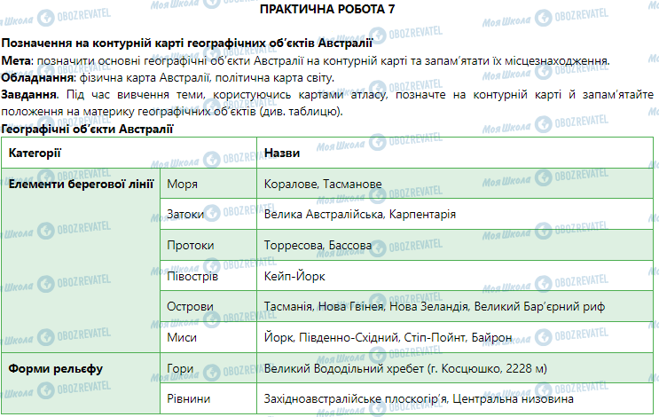Click the 'Острови' table cell

coord(191,307)
